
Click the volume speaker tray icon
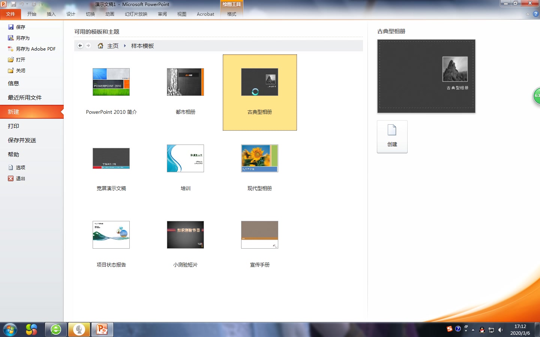(500, 330)
